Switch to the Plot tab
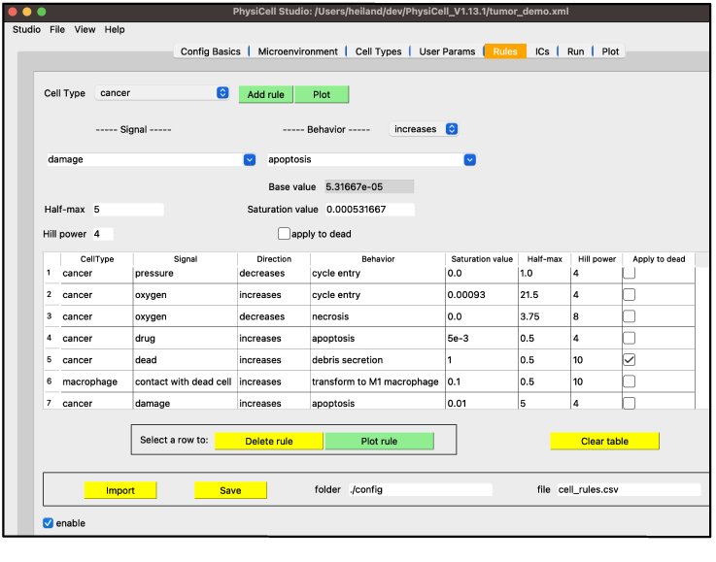Viewport: 716px width, 562px height. (x=610, y=51)
